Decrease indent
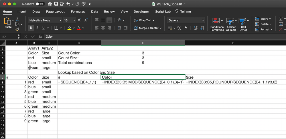 119,28
